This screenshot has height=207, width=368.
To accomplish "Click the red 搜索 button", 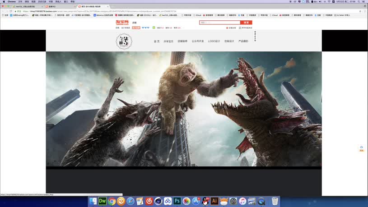I will [x=246, y=23].
